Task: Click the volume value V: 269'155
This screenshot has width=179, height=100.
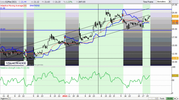Action: pos(80,2)
